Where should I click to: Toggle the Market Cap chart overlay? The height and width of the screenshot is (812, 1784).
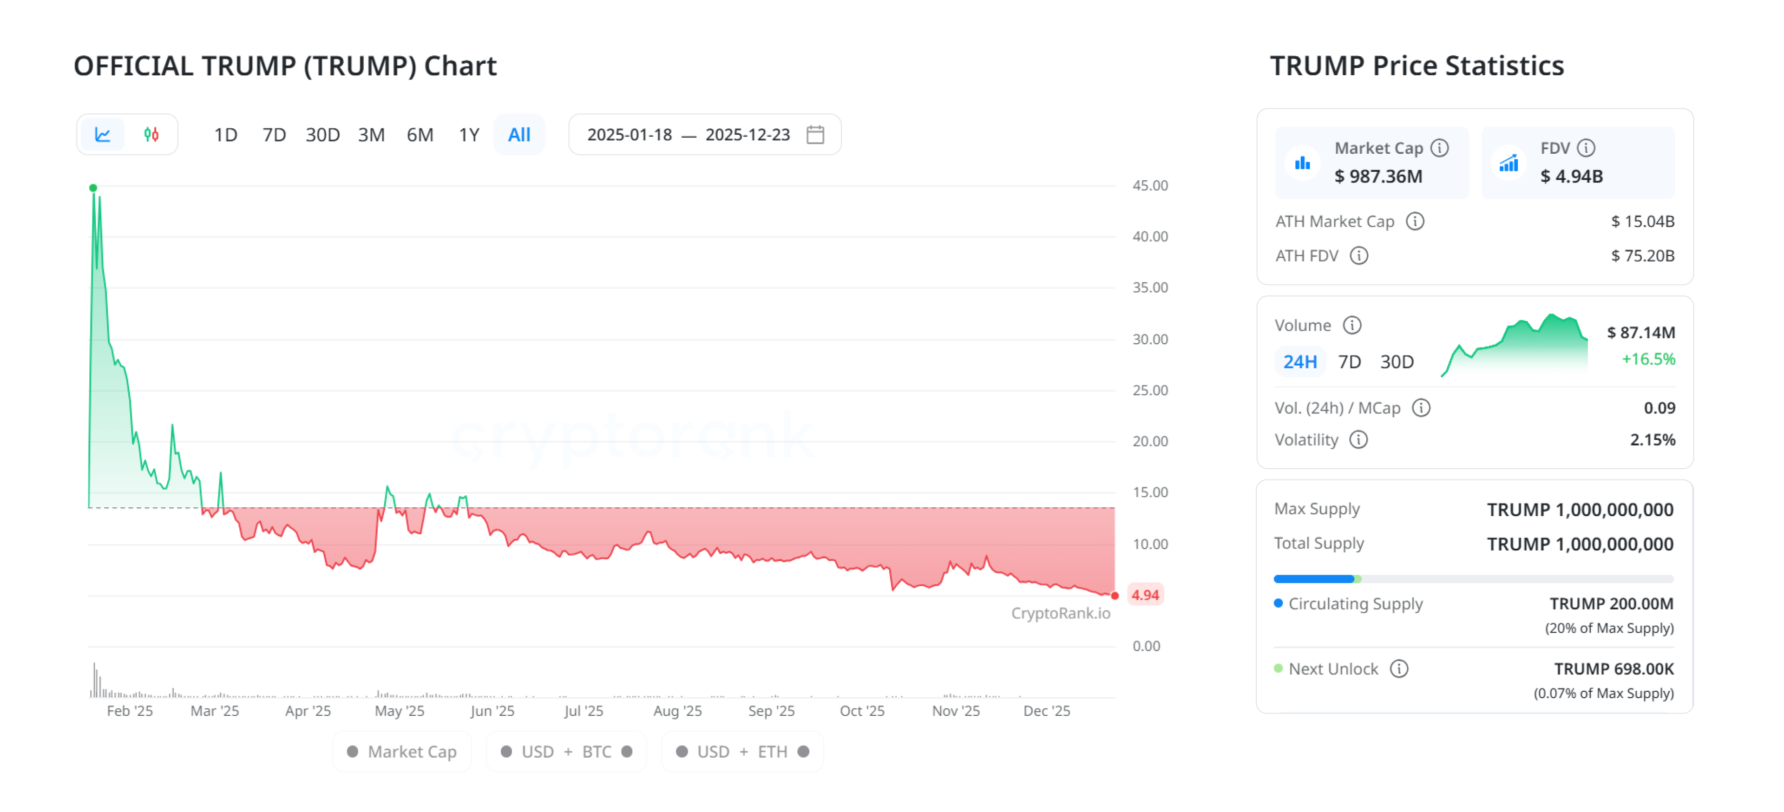tap(402, 752)
